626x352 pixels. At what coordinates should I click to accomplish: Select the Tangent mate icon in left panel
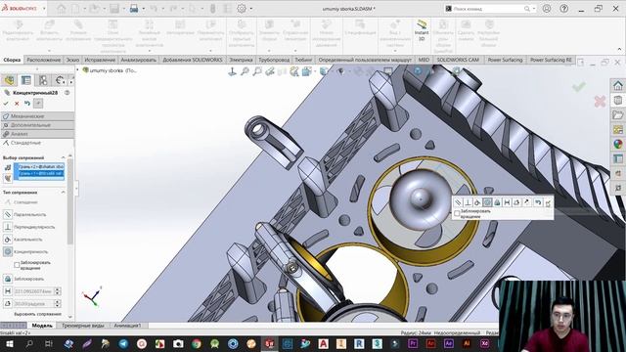(x=8, y=240)
